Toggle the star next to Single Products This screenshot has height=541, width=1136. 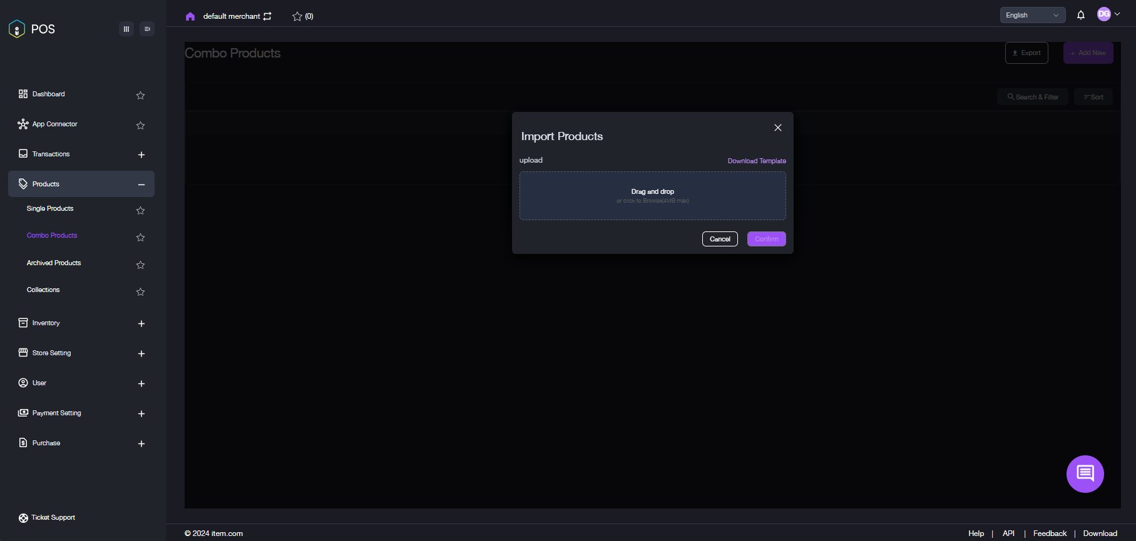coord(140,210)
